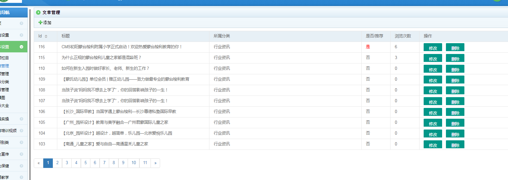Screen dimensions: 508x180
Task: Click title 如何在新生入园时做好家长、老师、新生的工作？
Action: (105, 68)
